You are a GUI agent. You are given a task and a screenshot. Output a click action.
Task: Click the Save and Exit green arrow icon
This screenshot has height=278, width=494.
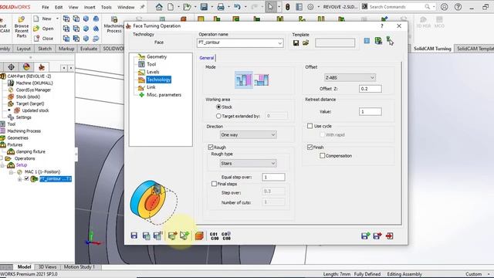[365, 236]
